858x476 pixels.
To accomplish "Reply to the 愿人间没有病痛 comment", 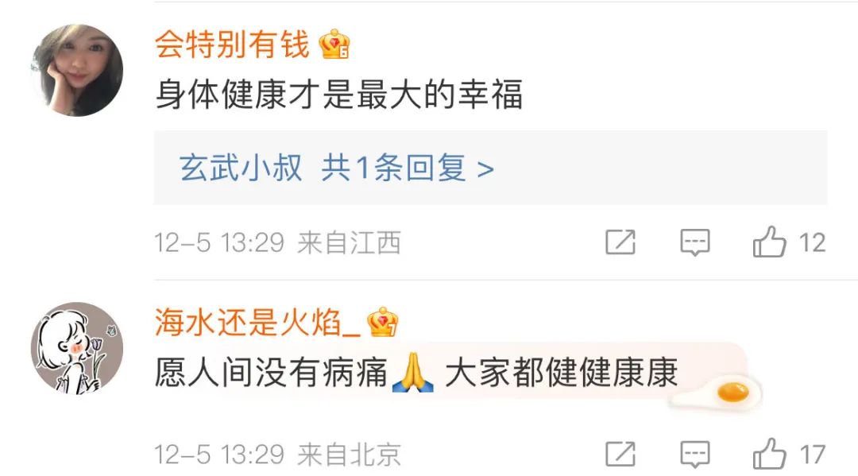I will 695,454.
